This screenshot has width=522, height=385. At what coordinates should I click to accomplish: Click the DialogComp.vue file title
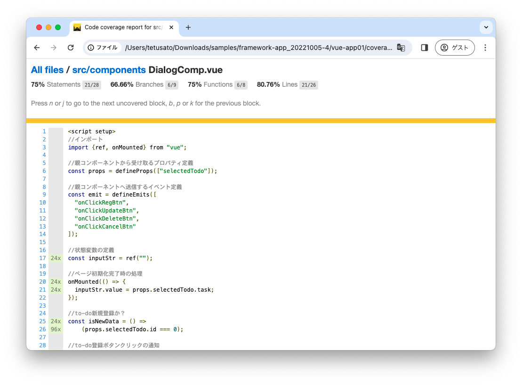(185, 70)
